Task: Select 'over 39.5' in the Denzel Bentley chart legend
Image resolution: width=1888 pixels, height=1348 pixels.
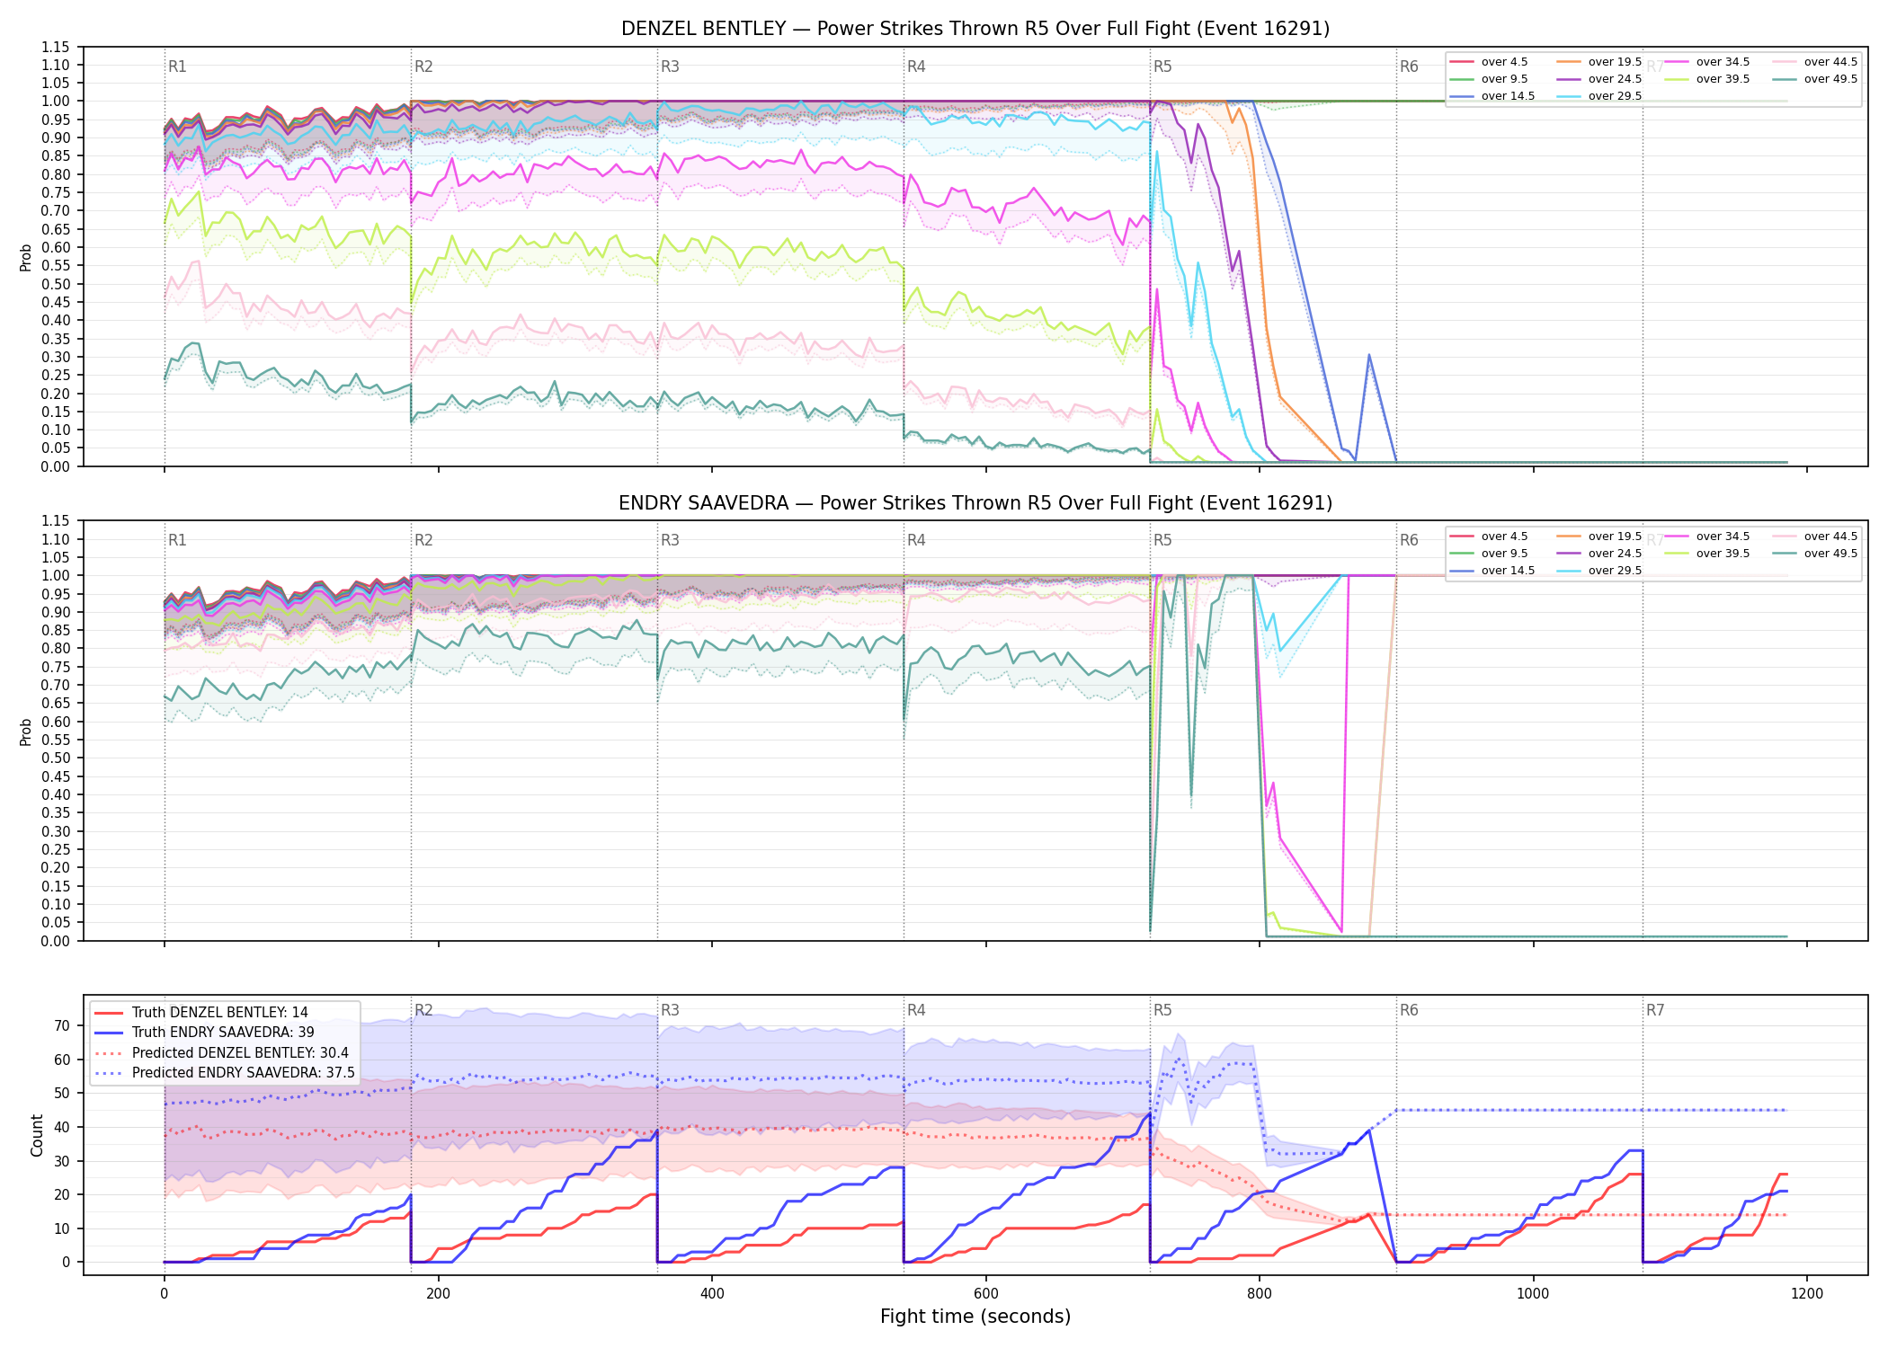Action: click(x=1707, y=79)
